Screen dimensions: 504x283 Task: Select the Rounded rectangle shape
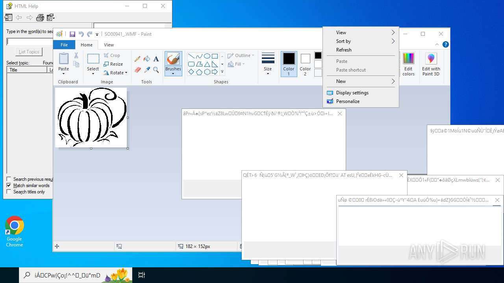pyautogui.click(x=191, y=64)
